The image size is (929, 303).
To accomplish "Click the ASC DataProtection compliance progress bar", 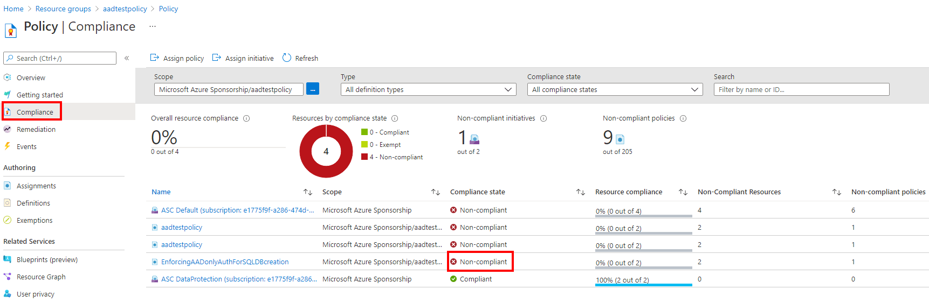I will click(x=643, y=284).
